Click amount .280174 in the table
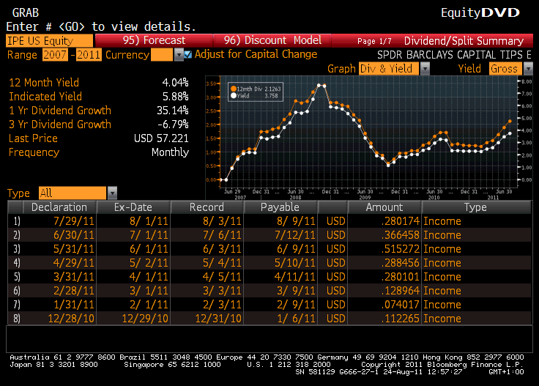The width and height of the screenshot is (539, 386). coord(401,221)
